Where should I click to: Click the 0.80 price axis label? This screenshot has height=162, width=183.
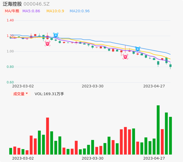[x=10, y=67]
